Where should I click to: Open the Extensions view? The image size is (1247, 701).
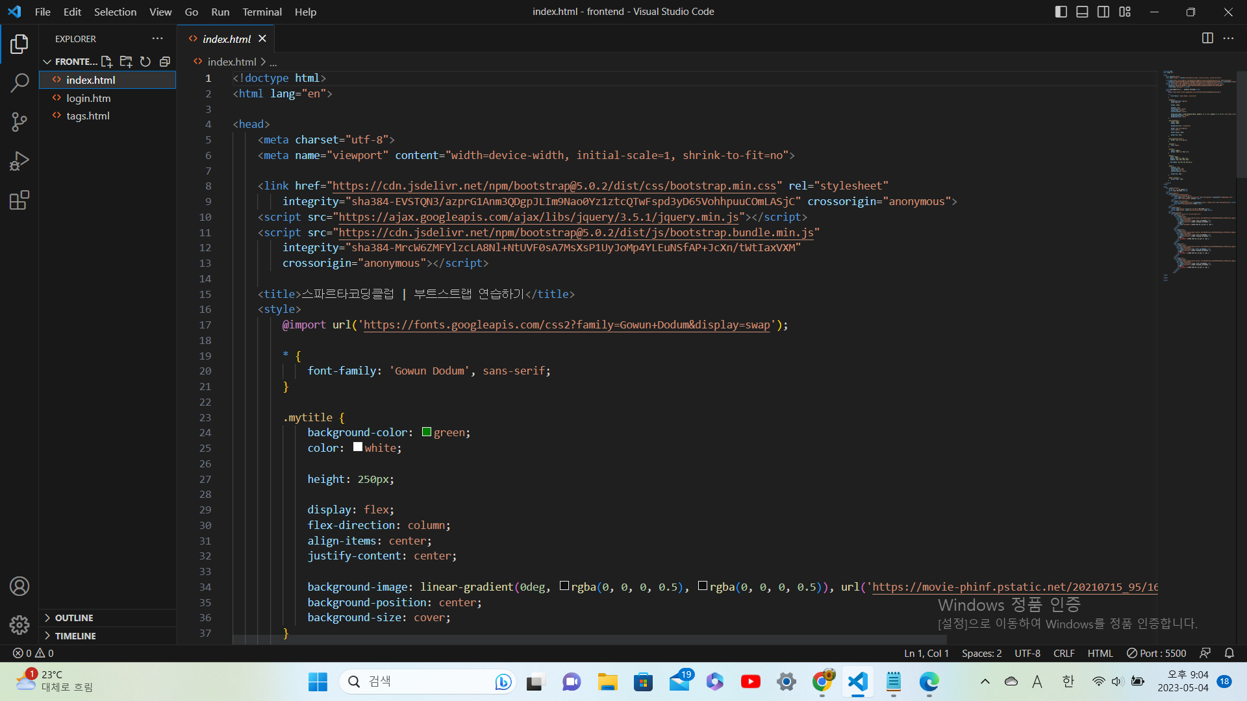(x=19, y=200)
